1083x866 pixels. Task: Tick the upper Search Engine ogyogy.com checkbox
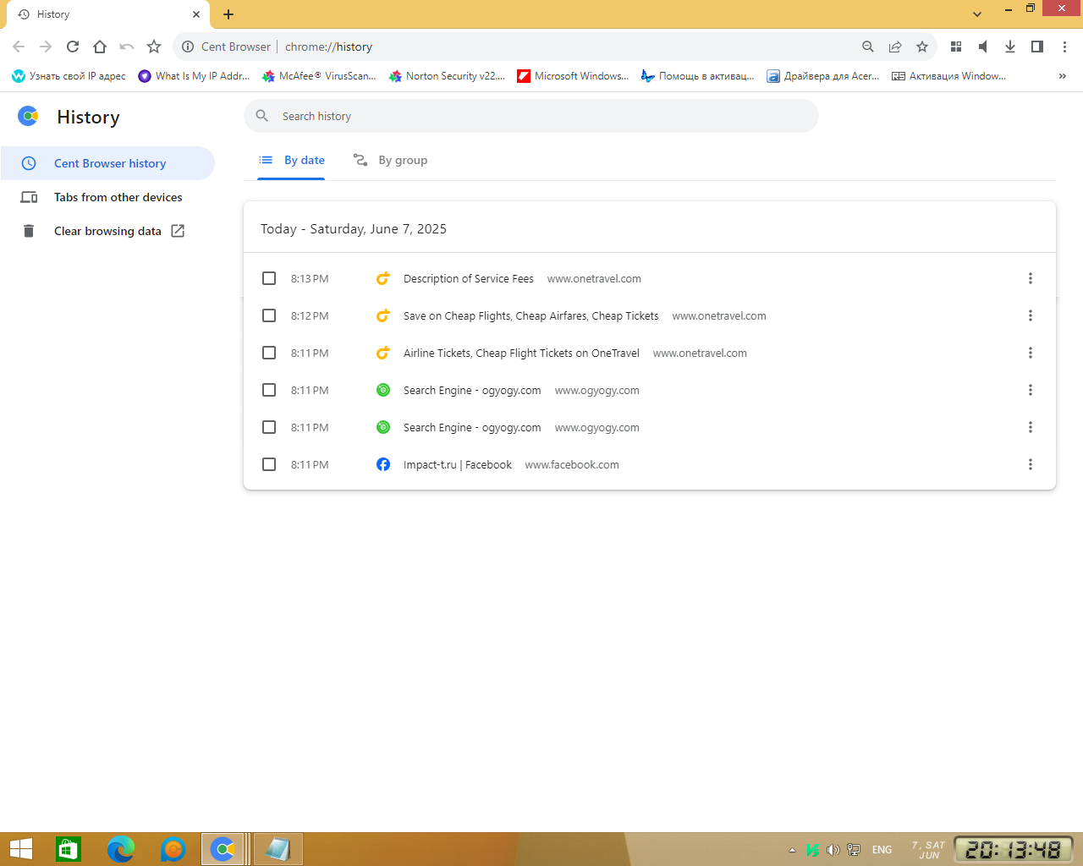point(269,390)
